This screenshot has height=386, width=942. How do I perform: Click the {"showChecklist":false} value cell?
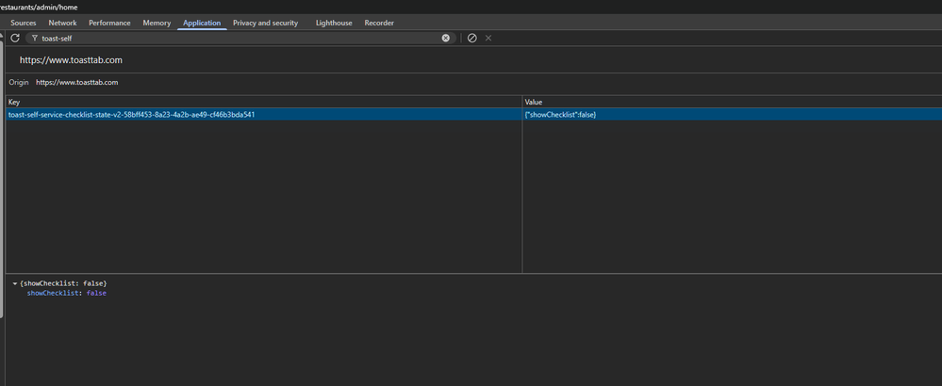(561, 115)
